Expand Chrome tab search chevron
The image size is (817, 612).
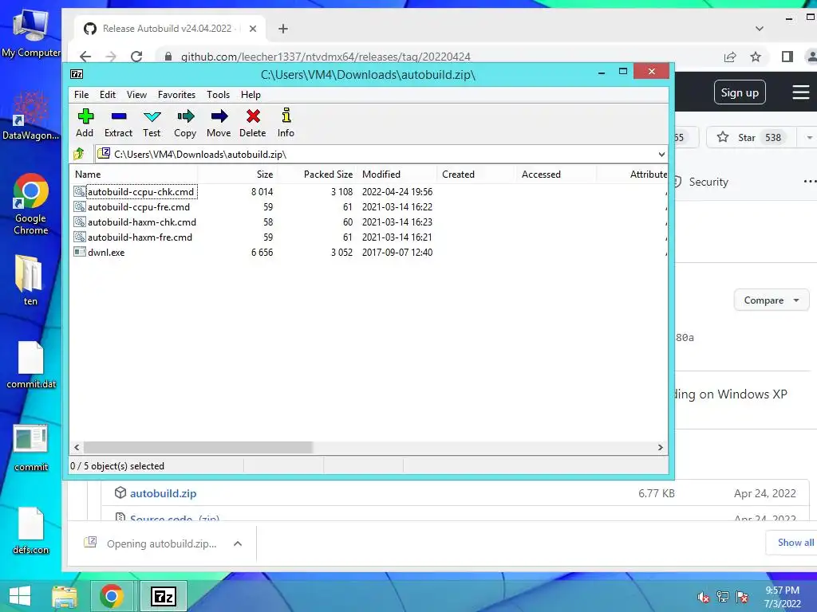coord(760,29)
